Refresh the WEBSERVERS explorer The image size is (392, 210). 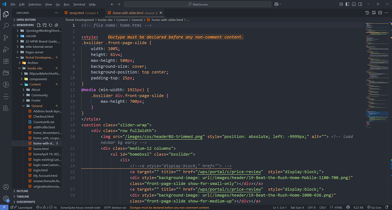click(51, 25)
